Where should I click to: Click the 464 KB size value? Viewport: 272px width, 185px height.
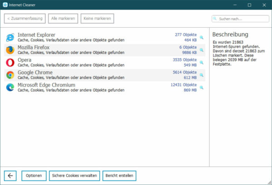pyautogui.click(x=190, y=40)
